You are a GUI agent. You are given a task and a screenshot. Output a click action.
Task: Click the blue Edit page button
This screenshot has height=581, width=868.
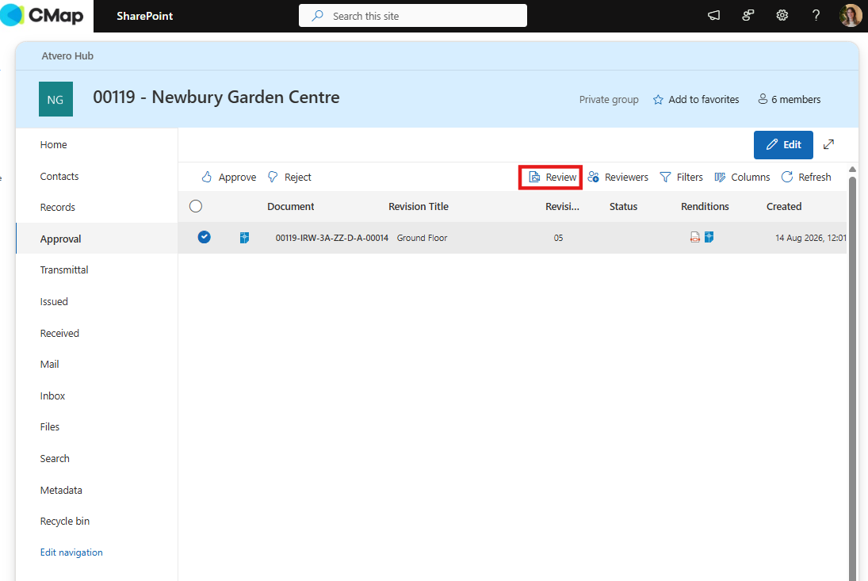coord(783,145)
